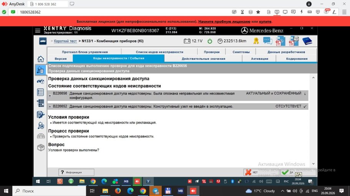Click AnyDesk hourglass icon in toolbar
The height and width of the screenshot is (196, 350).
click(x=242, y=12)
